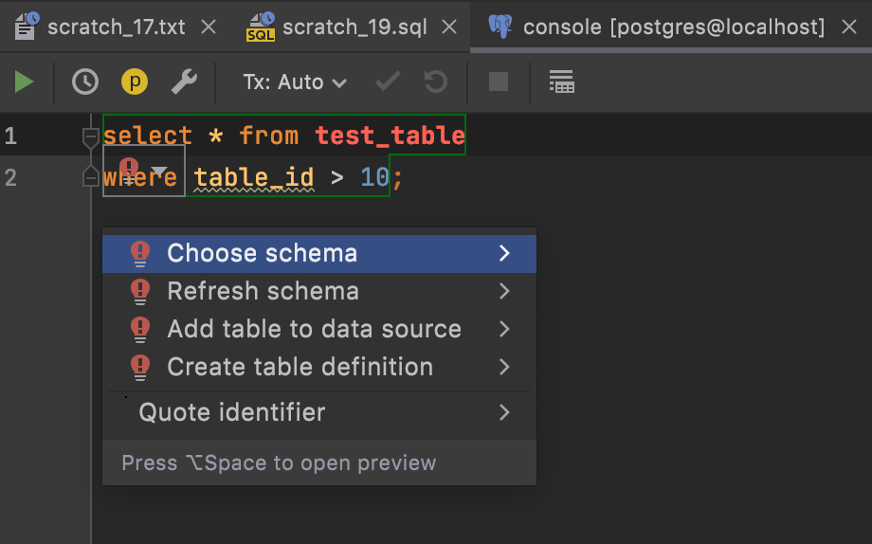
Task: Click the PostgreSQL elephant icon on console tab
Action: pos(500,27)
